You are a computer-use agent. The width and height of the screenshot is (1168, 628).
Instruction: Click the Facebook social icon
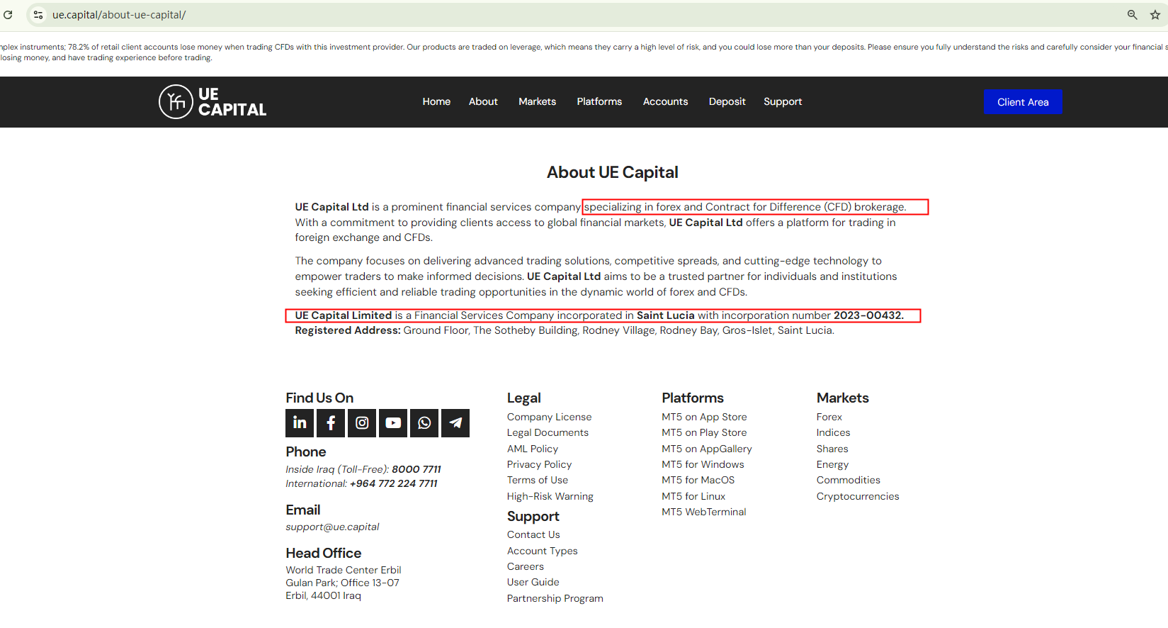(331, 423)
